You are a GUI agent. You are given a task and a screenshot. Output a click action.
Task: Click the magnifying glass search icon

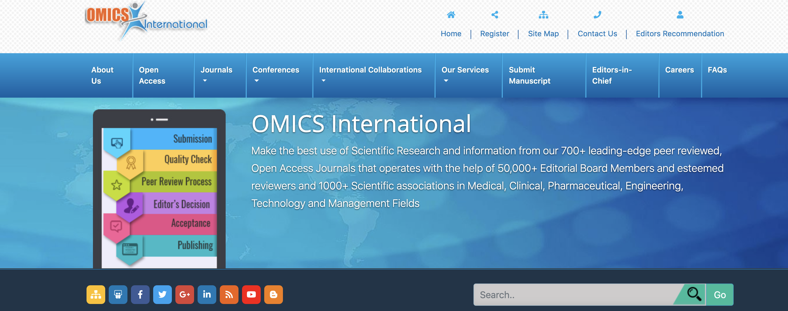point(694,294)
